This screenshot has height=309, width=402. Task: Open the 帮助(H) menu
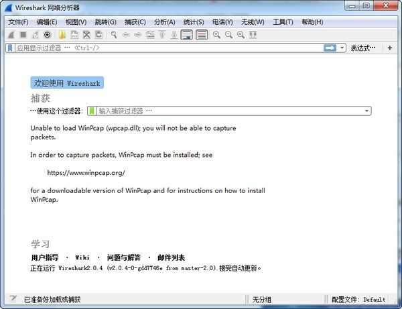click(312, 22)
